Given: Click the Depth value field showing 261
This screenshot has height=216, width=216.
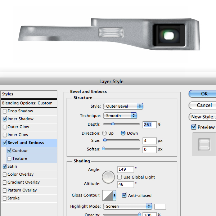Looking at the screenshot, I should click(x=150, y=125).
